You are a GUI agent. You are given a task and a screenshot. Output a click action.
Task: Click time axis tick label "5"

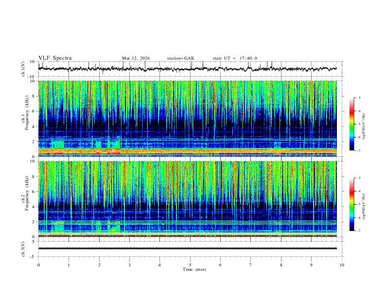pyautogui.click(x=190, y=265)
